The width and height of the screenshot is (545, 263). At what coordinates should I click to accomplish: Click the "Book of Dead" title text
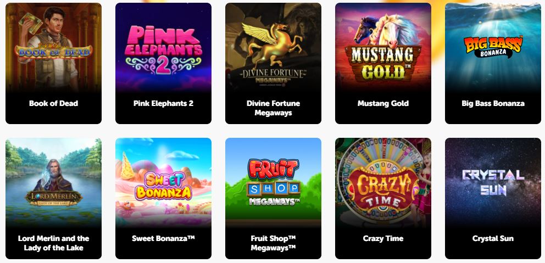pos(53,103)
